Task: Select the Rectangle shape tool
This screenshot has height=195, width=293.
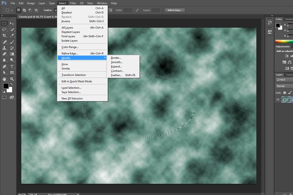Action: coord(12,73)
